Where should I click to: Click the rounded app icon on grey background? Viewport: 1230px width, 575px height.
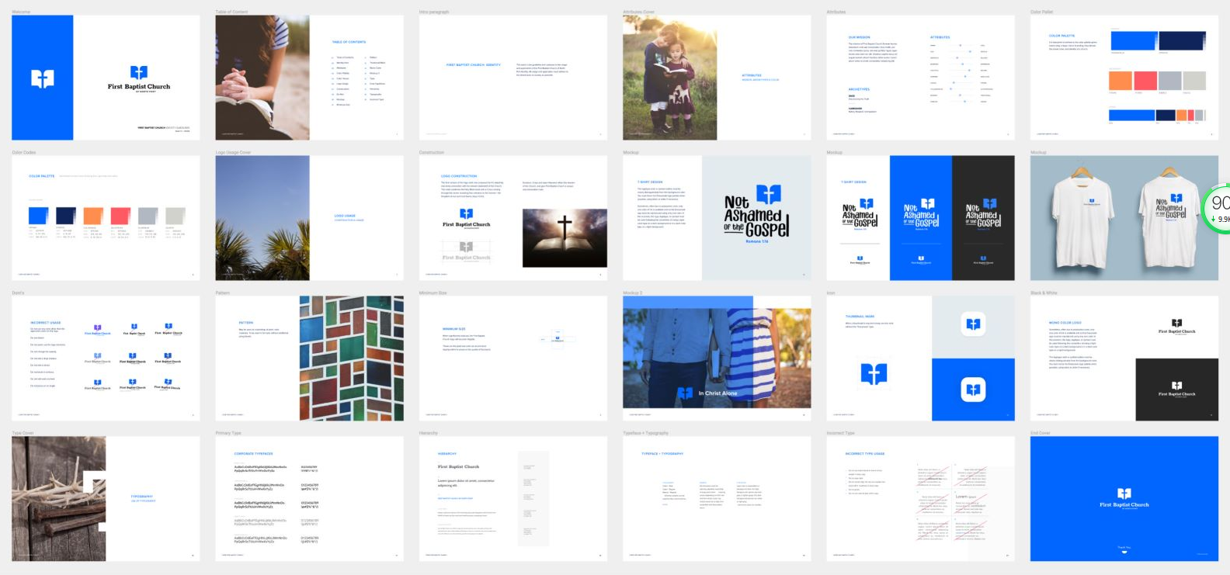973,324
